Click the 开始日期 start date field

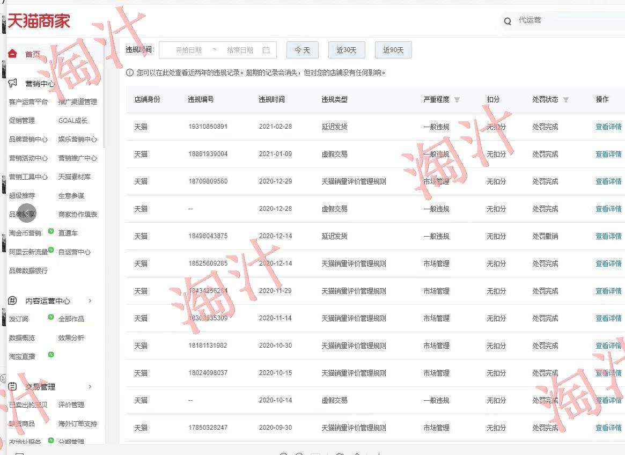coord(188,50)
